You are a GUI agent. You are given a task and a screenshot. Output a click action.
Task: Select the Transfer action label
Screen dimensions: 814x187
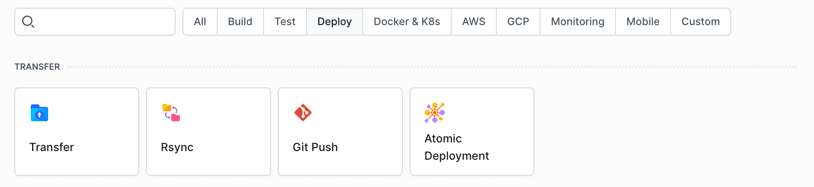click(52, 147)
